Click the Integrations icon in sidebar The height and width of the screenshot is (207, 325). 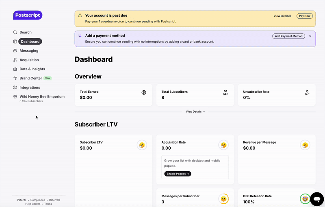[x=15, y=87]
